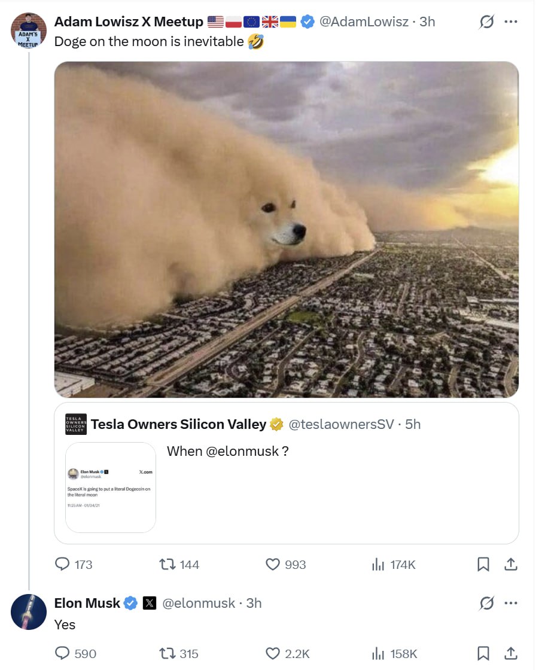Open Grok icon on Adam Lowisz's post
Image resolution: width=545 pixels, height=670 pixels.
[487, 22]
